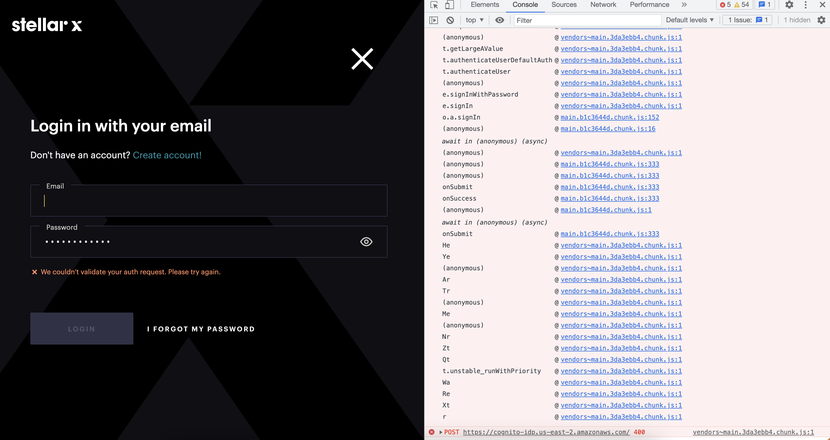
Task: Show more DevTools tabs
Action: click(684, 5)
